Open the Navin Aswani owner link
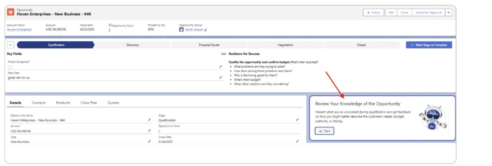Image resolution: width=492 pixels, height=166 pixels. tap(194, 30)
